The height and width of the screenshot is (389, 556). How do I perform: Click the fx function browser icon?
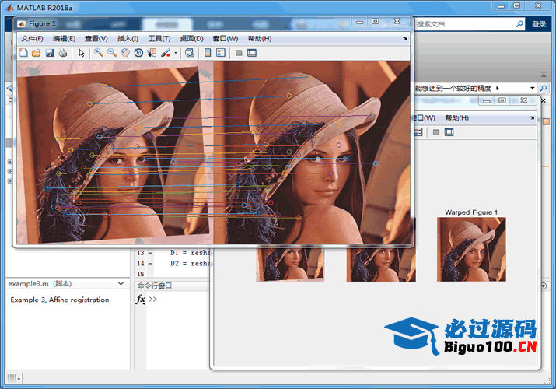point(141,299)
